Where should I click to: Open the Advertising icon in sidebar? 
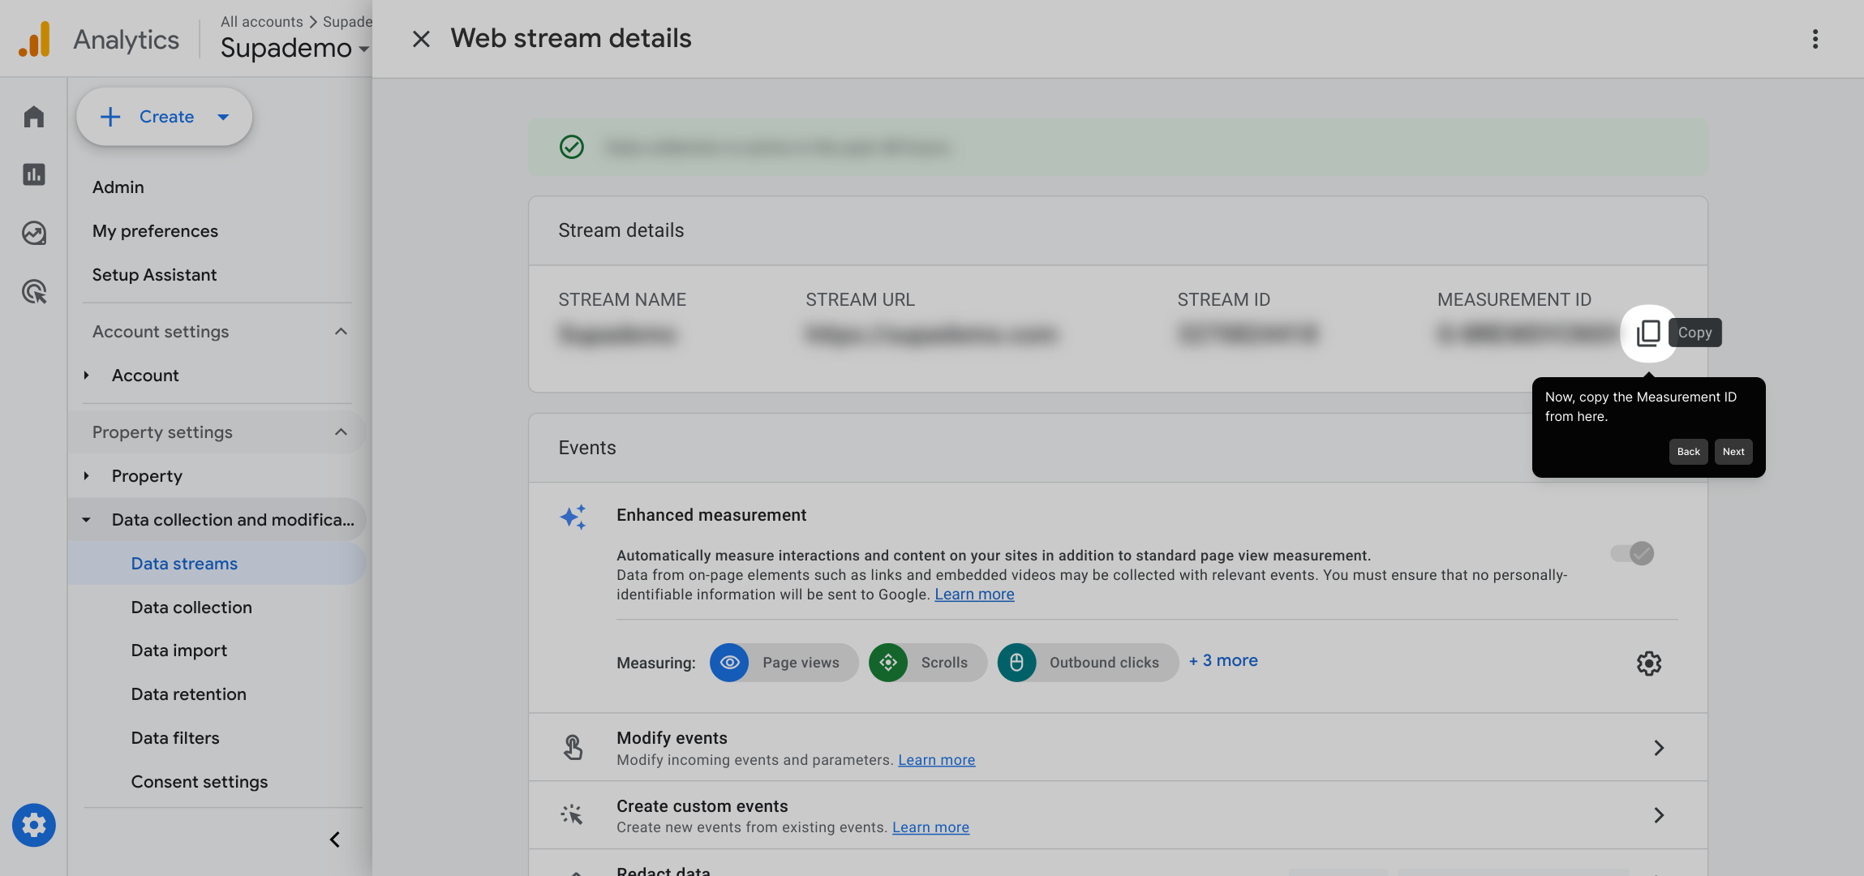(33, 291)
